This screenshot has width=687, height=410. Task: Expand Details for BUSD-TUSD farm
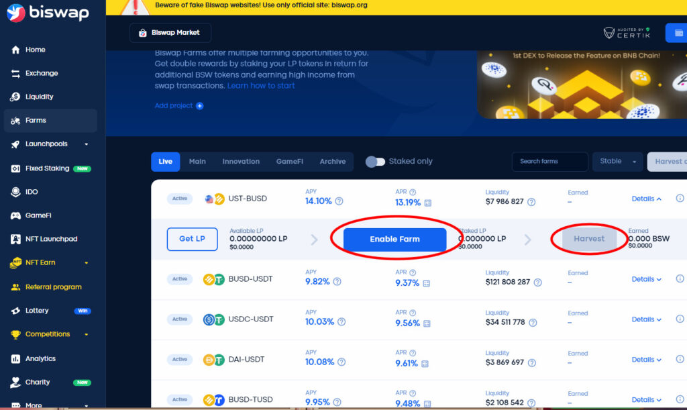[x=646, y=400]
